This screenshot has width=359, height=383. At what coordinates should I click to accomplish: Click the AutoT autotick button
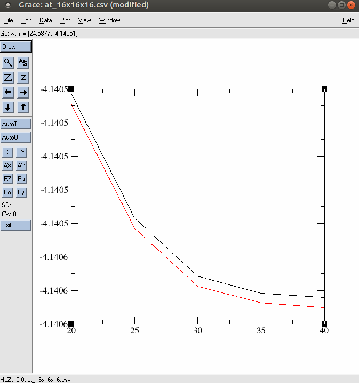15,124
